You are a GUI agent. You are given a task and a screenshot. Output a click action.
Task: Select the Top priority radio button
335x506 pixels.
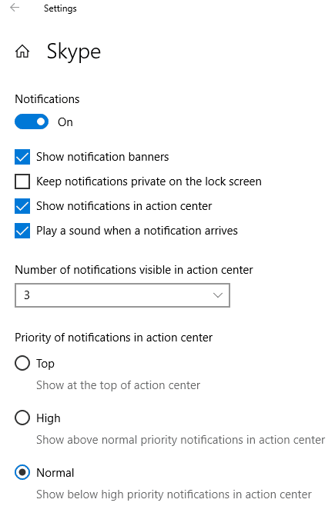tap(22, 363)
